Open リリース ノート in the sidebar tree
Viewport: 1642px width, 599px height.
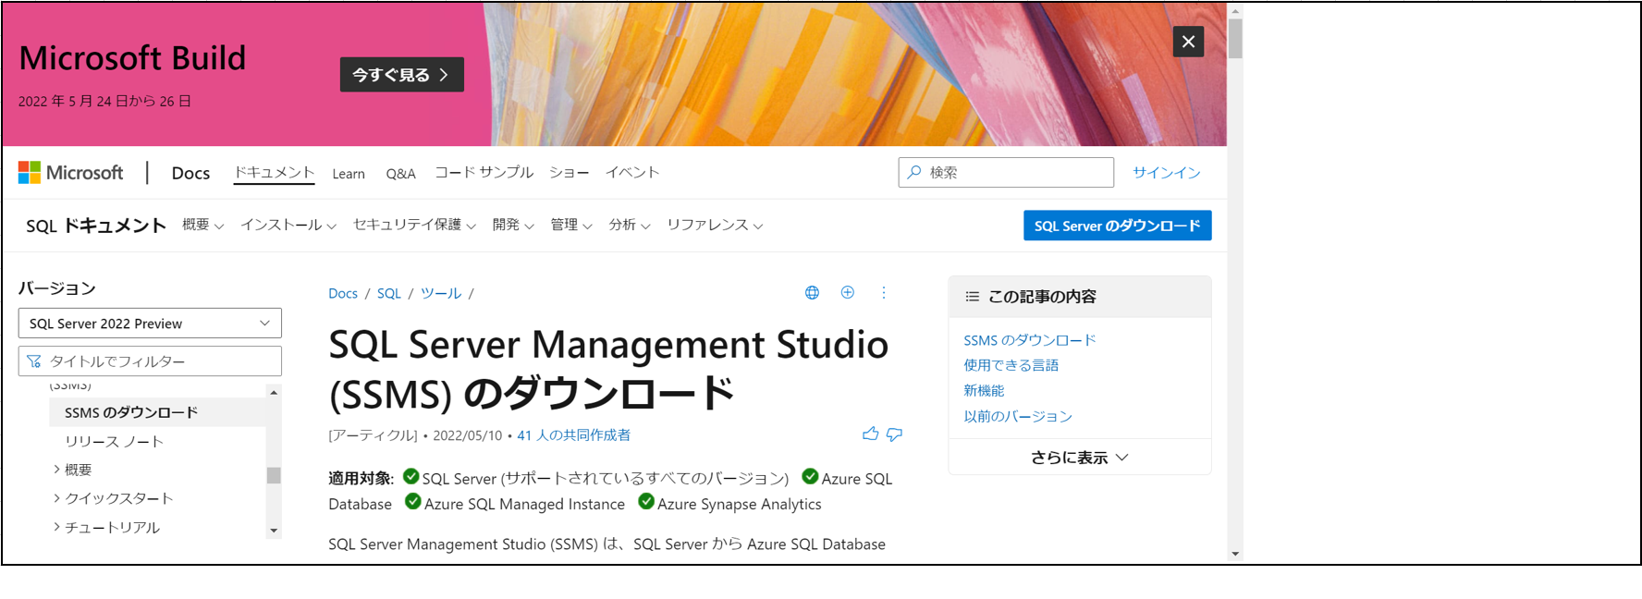114,442
